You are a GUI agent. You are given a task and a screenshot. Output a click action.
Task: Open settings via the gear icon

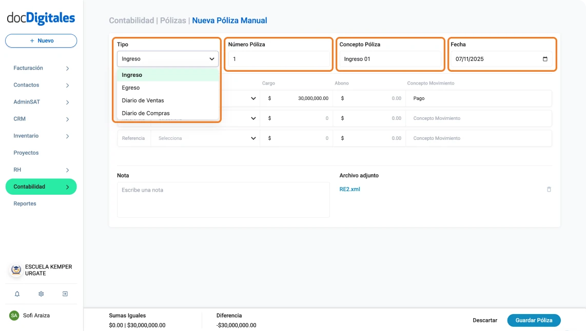coord(41,294)
